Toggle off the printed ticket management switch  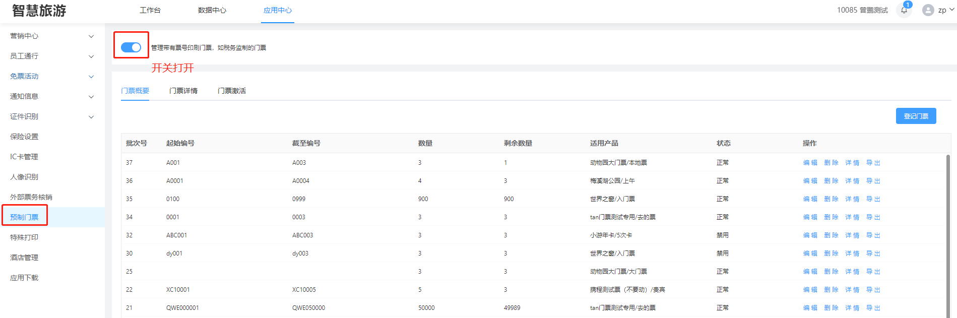[x=131, y=47]
